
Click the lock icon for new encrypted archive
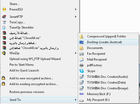[3, 78]
